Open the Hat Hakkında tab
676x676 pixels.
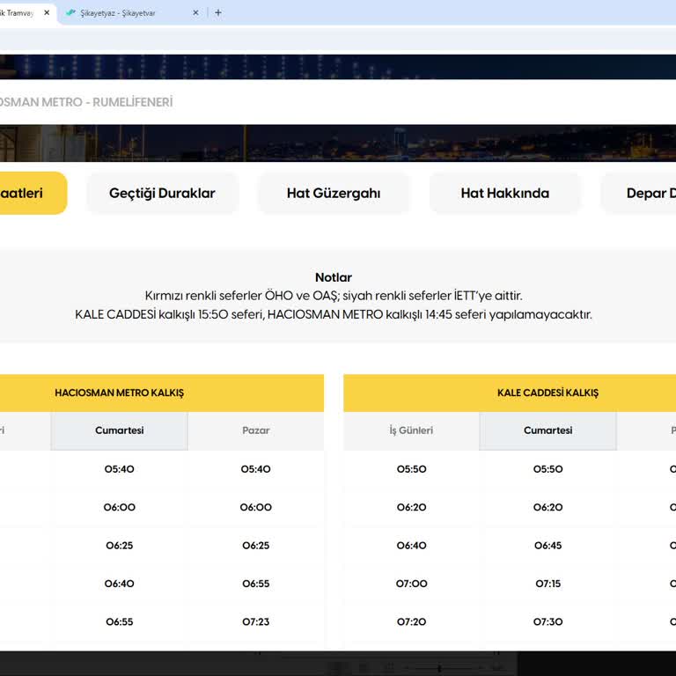[x=504, y=194]
